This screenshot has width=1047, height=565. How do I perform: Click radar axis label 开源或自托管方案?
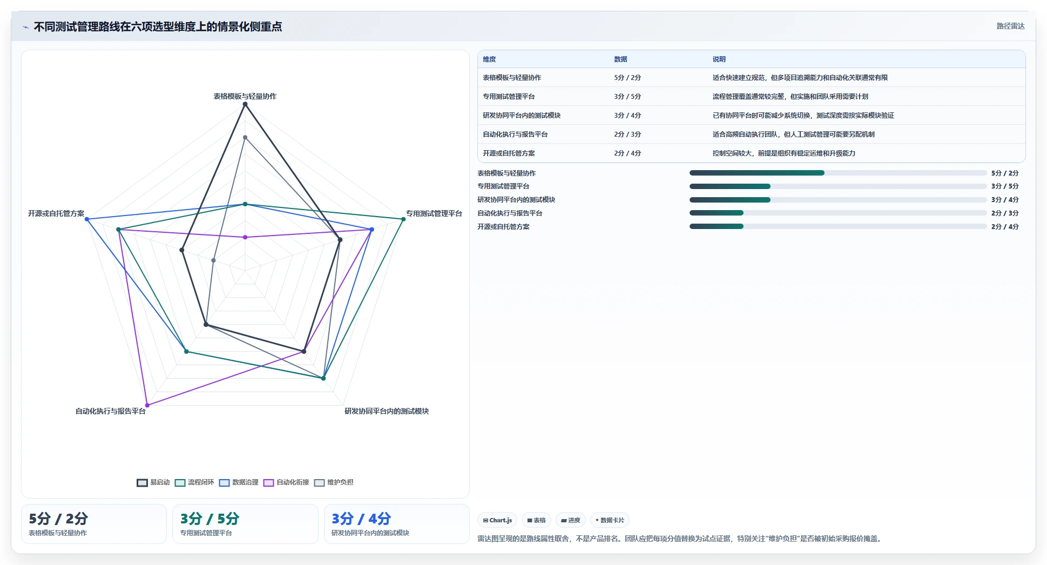pyautogui.click(x=56, y=213)
